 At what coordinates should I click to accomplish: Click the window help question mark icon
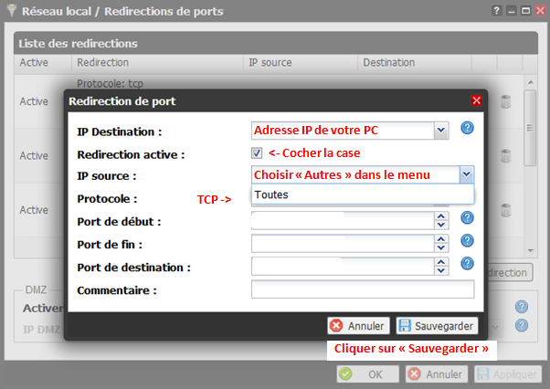click(x=498, y=12)
